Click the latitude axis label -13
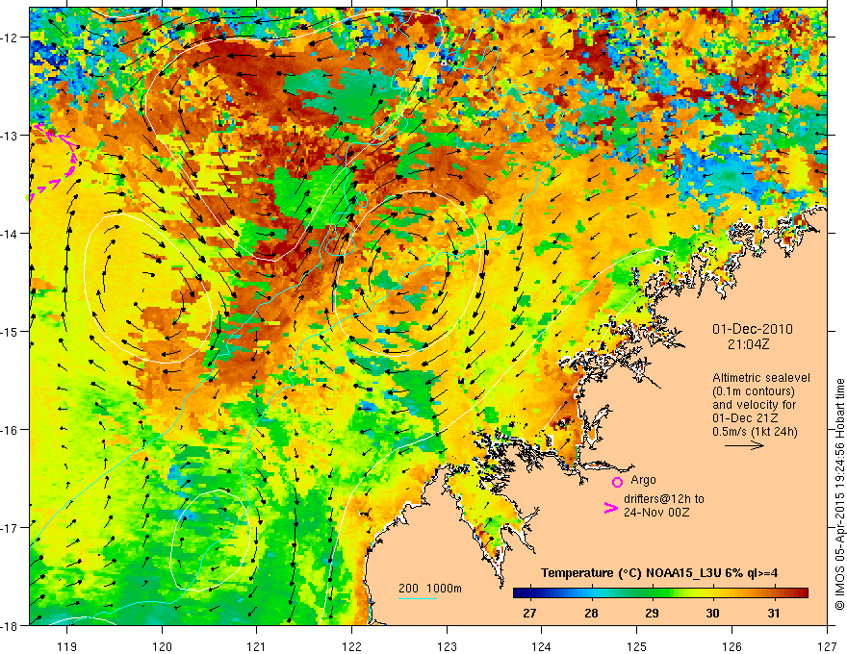 pyautogui.click(x=10, y=136)
